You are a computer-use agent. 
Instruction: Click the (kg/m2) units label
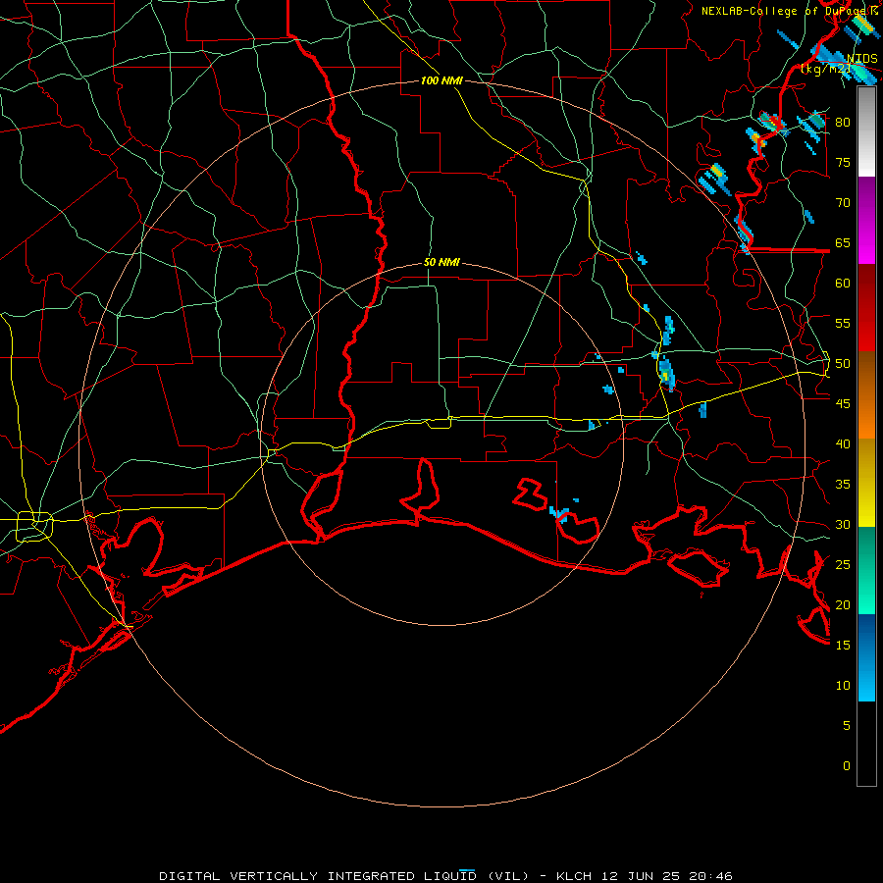[x=826, y=69]
